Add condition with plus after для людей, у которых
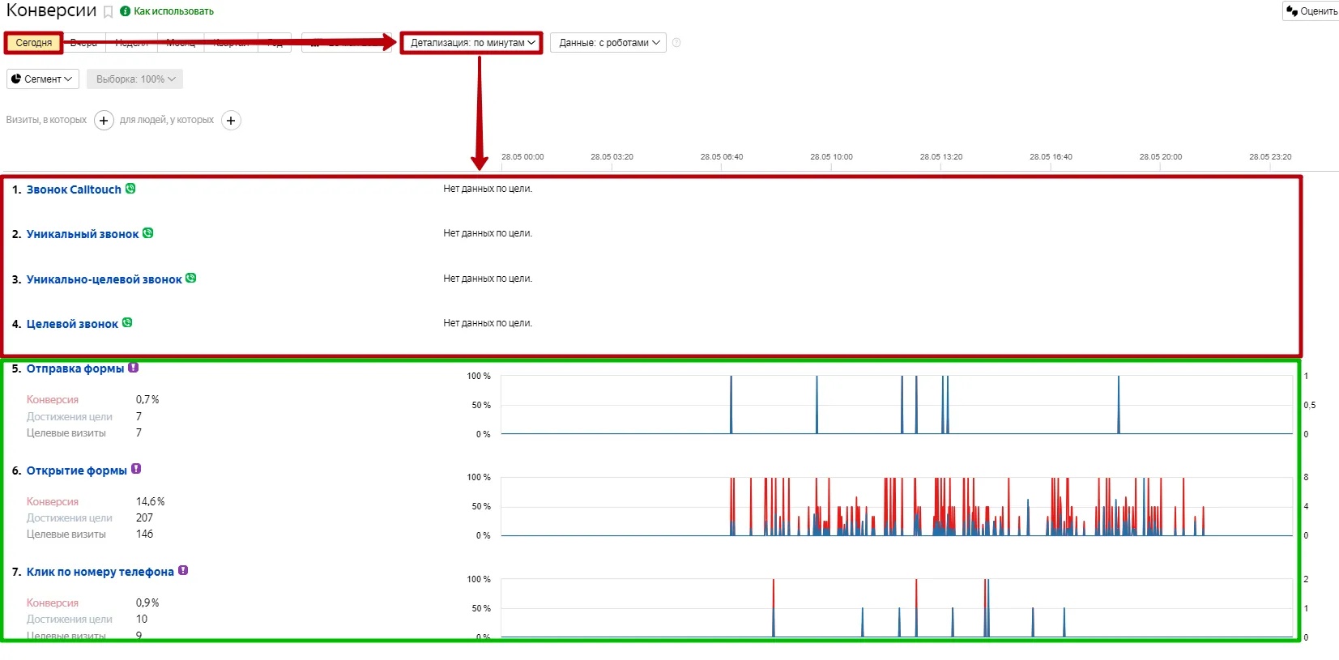 click(x=231, y=121)
